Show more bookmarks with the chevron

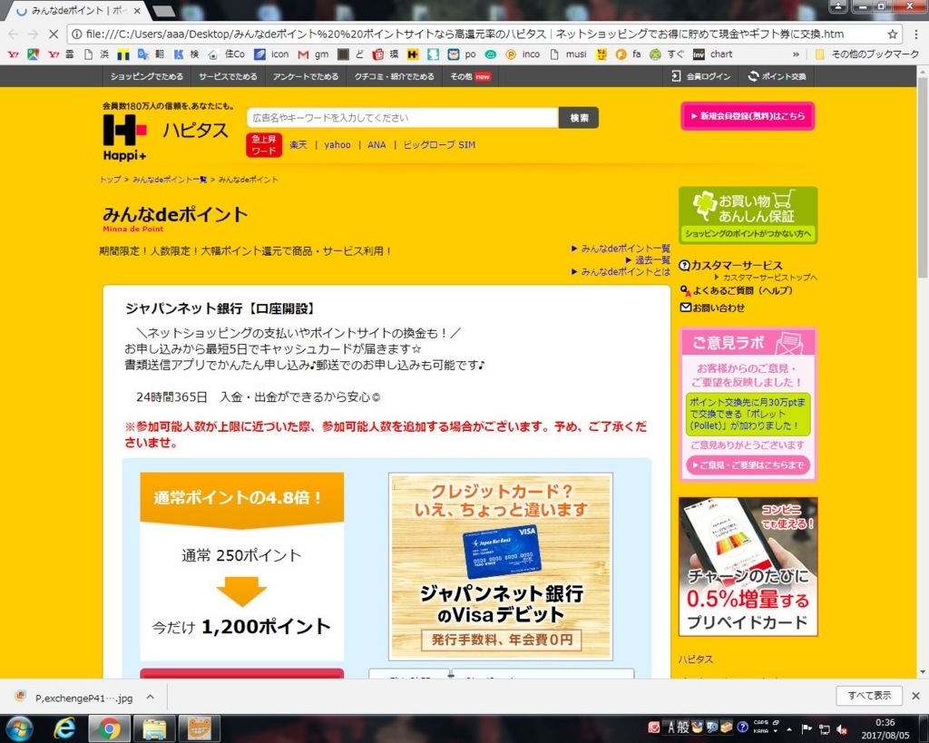pyautogui.click(x=796, y=54)
